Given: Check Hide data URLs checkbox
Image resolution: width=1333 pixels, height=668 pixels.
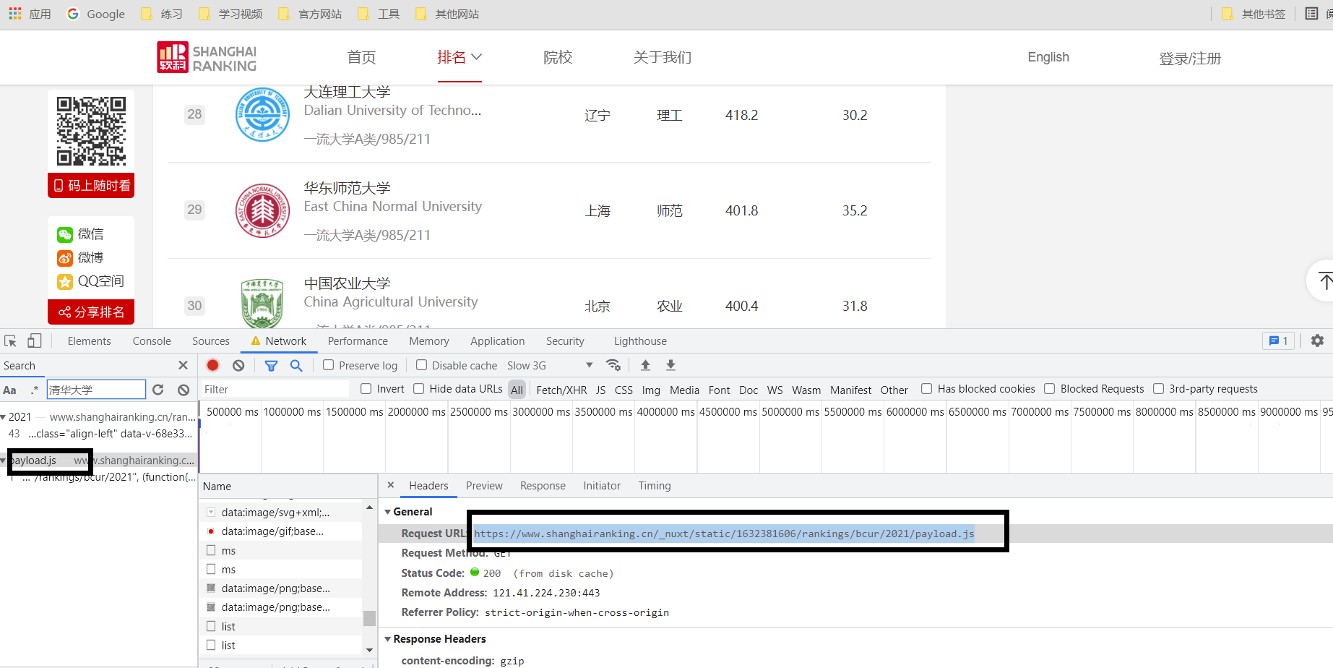Looking at the screenshot, I should point(418,389).
